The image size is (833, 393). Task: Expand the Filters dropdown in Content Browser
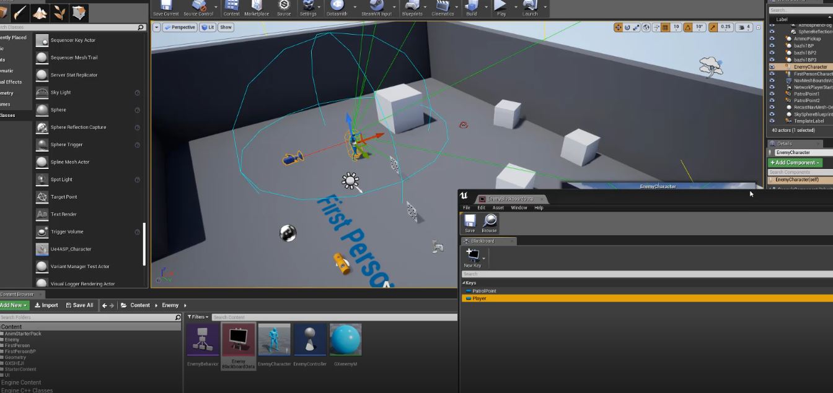pos(198,317)
